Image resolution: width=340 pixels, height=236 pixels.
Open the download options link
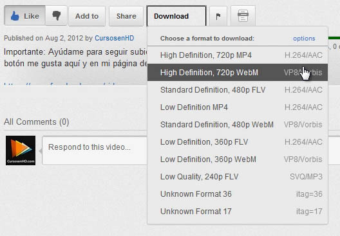point(304,39)
